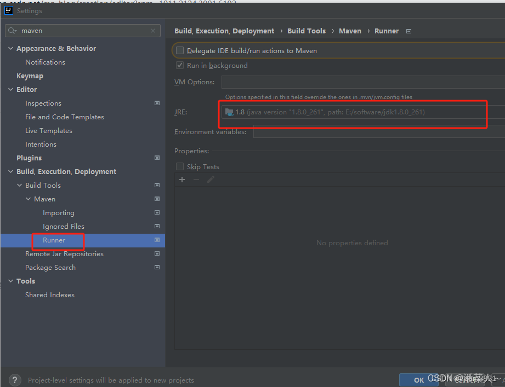Select Intentions in the tree
Image resolution: width=505 pixels, height=387 pixels.
[41, 145]
